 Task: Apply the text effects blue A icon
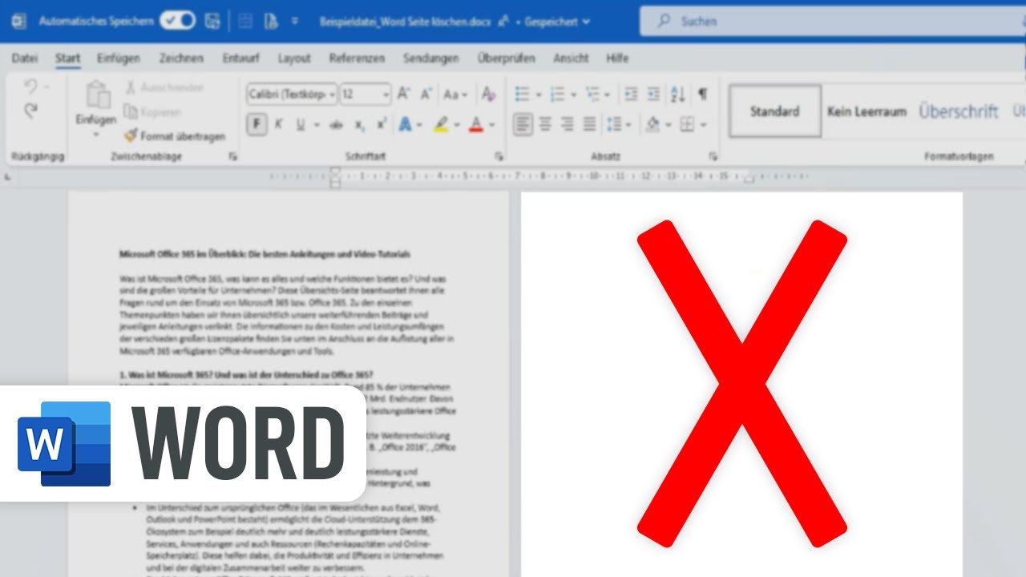pyautogui.click(x=405, y=124)
